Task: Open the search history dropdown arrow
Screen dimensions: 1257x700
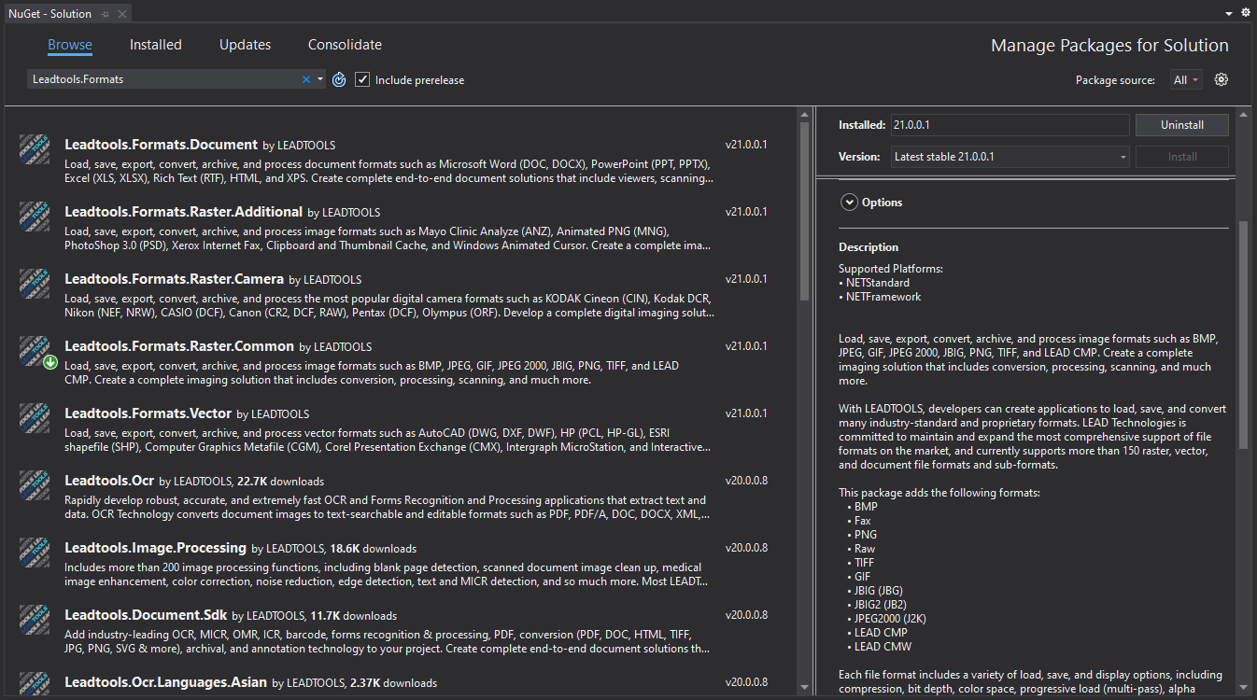Action: tap(320, 79)
